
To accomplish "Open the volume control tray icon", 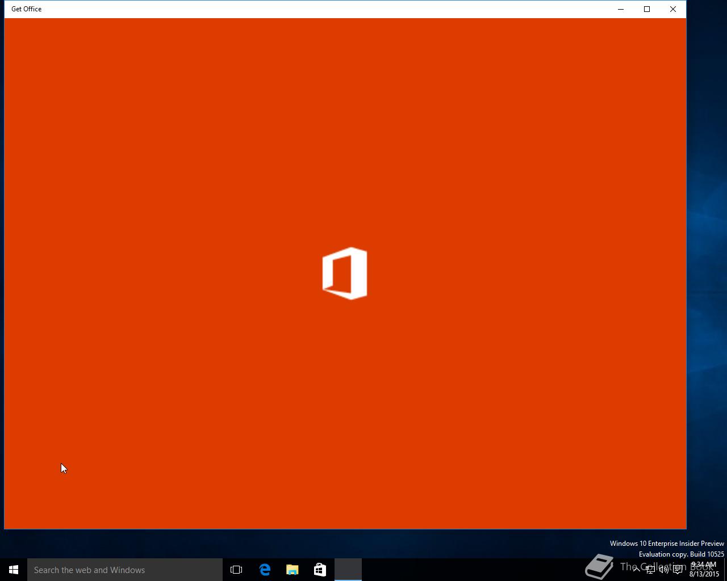I will (x=663, y=570).
